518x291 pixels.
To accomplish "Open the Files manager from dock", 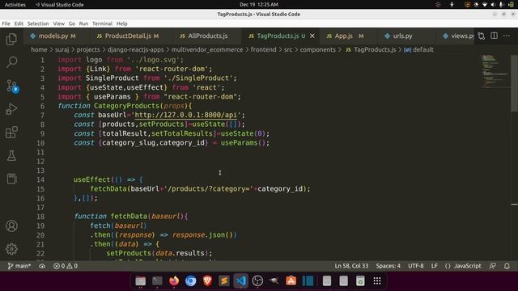I will tap(140, 280).
